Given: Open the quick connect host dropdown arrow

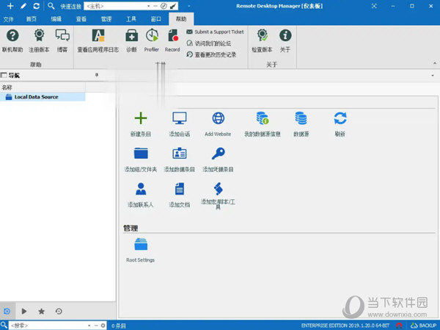Looking at the screenshot, I should coord(148,6).
